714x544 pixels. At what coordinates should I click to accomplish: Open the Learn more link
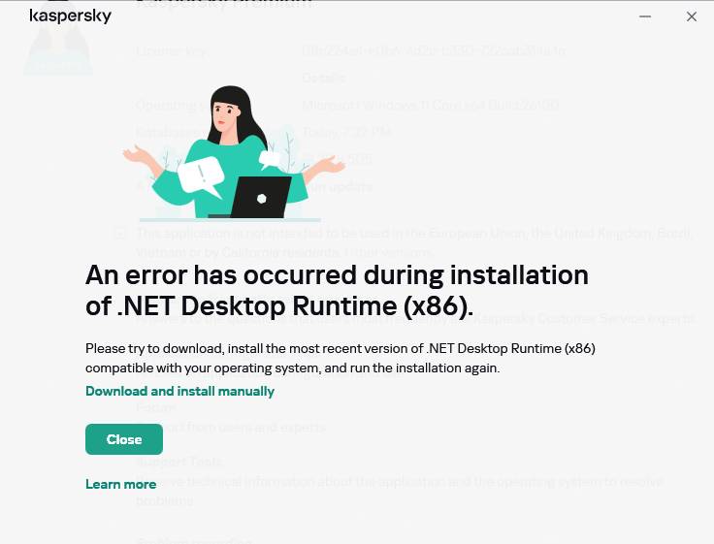point(120,484)
